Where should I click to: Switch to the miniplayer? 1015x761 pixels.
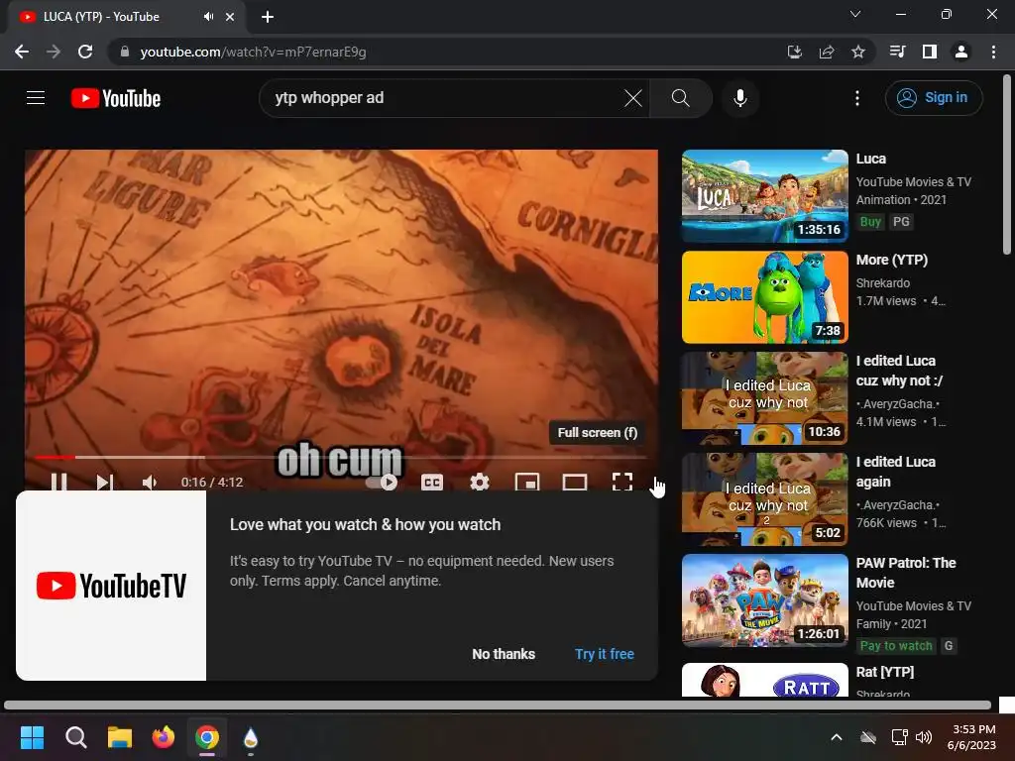[527, 483]
